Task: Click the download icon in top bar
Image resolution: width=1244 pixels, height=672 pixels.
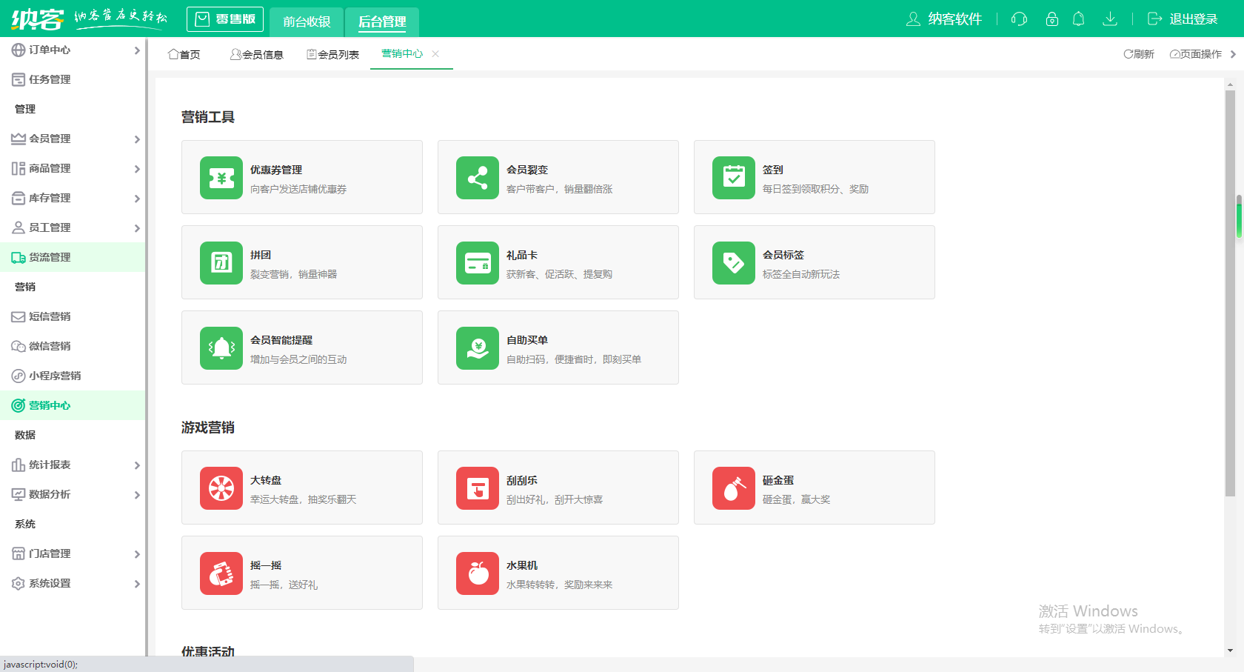Action: pos(1109,19)
